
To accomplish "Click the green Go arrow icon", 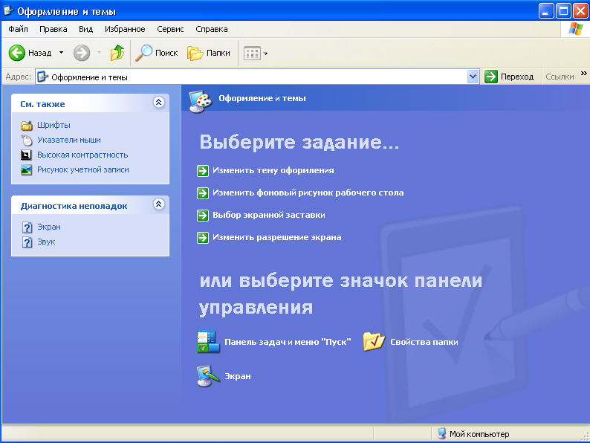I will (x=491, y=77).
